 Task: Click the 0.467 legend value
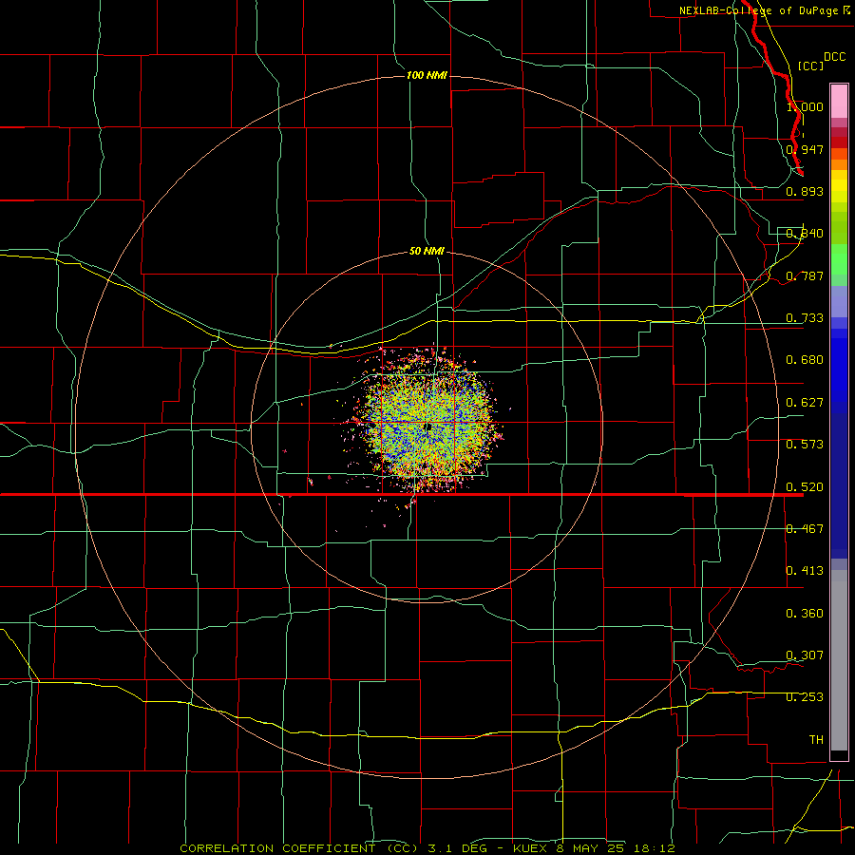coord(805,529)
